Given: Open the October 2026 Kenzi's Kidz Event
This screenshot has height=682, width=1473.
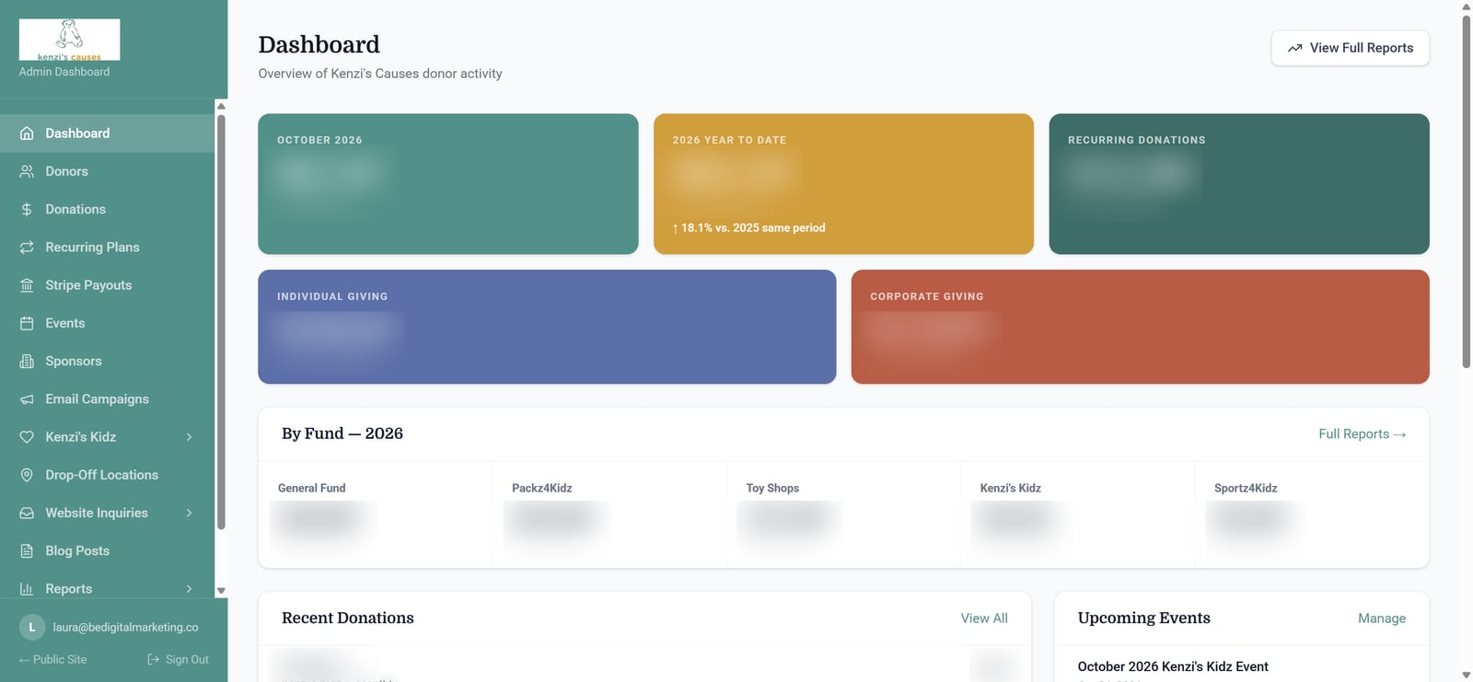Looking at the screenshot, I should [x=1172, y=666].
